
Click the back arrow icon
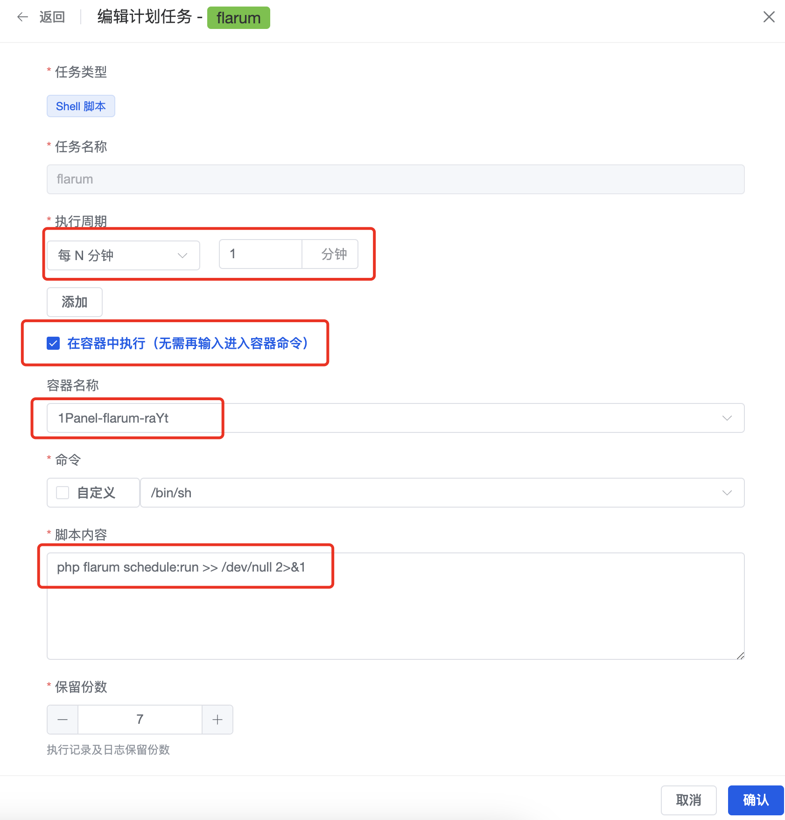(22, 17)
